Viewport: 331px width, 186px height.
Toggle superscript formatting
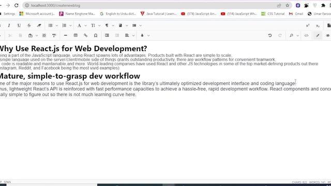(x=308, y=25)
